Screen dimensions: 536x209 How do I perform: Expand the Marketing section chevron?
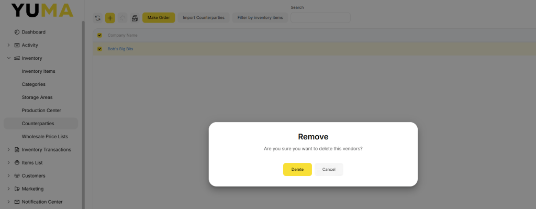tap(8, 189)
